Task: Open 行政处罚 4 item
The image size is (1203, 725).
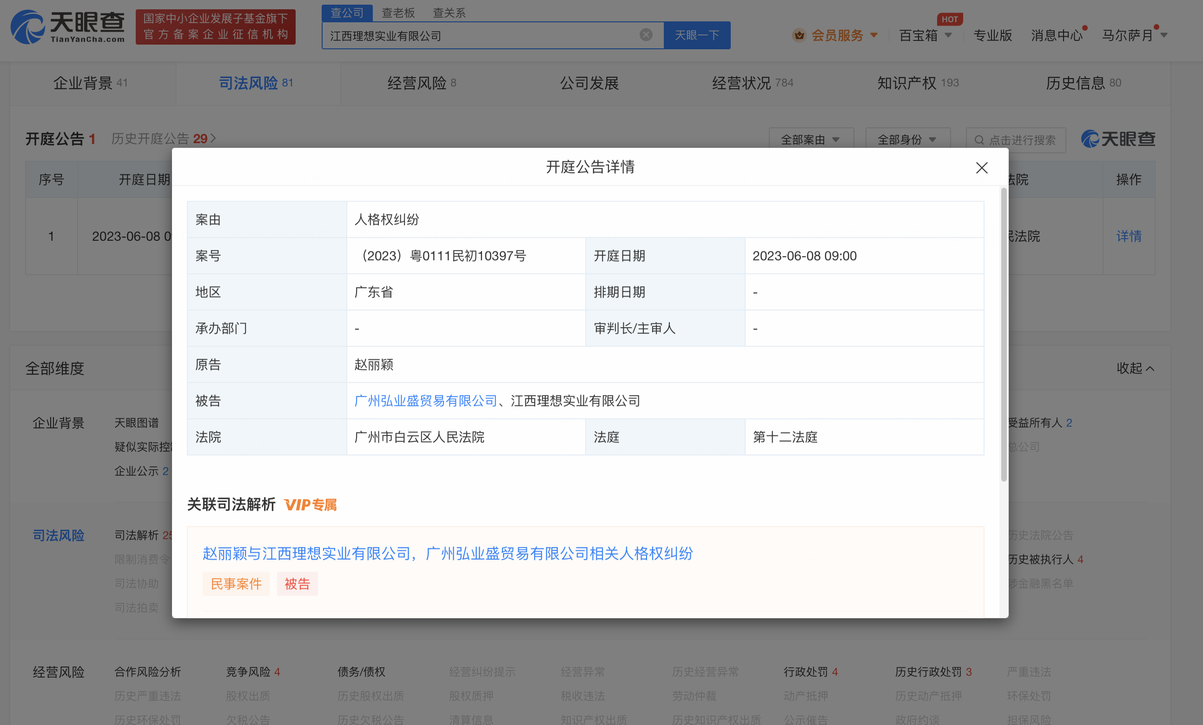Action: click(811, 672)
